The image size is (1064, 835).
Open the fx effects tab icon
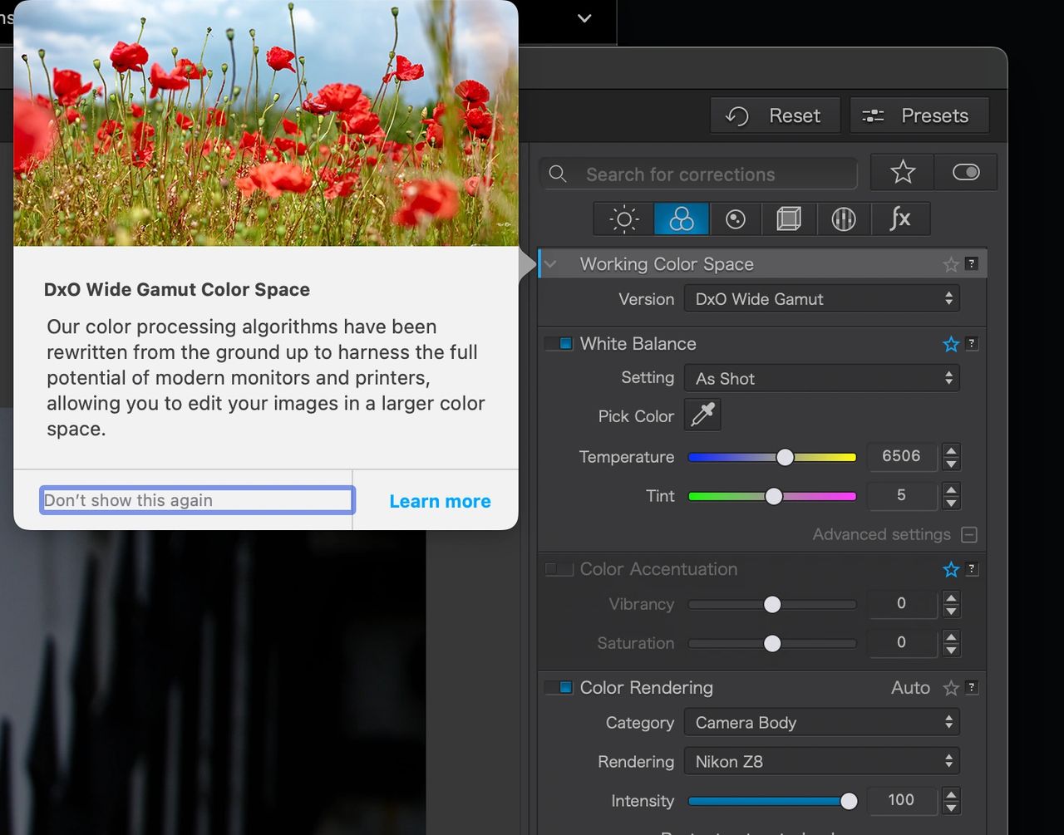[x=899, y=219]
